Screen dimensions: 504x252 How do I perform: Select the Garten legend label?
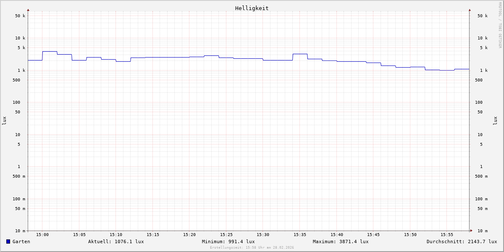pos(21,241)
